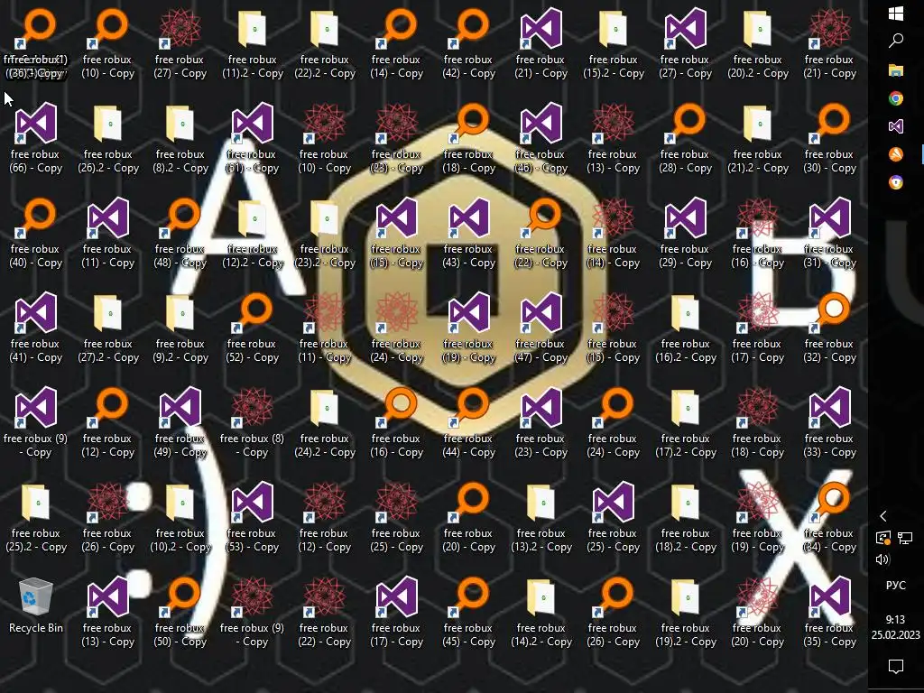Select folder 'free robux (19).2 - Copy'
The image size is (924, 693).
[686, 613]
